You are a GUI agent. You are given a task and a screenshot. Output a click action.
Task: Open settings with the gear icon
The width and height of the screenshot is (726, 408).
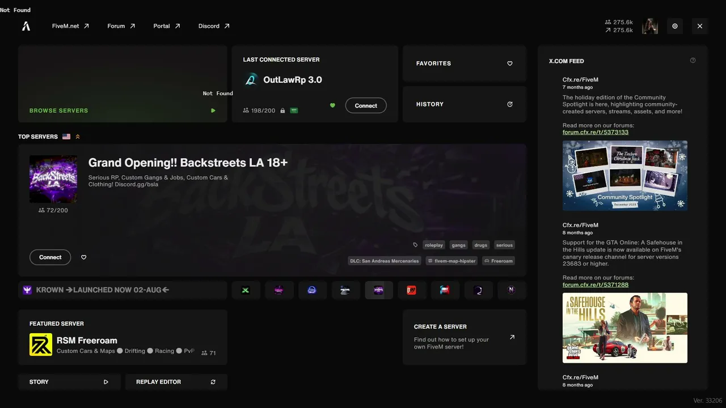click(675, 26)
